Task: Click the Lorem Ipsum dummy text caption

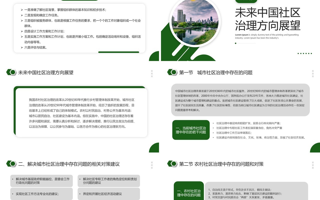Action: [x=267, y=36]
